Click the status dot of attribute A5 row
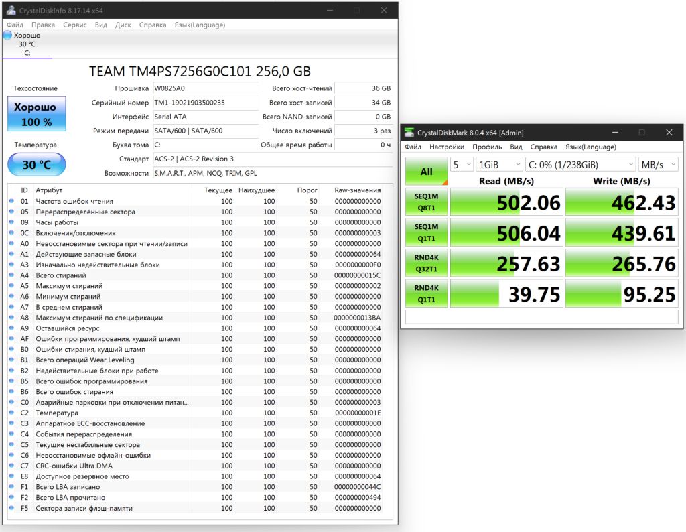Screen dimensions: 686x532 (x=11, y=285)
